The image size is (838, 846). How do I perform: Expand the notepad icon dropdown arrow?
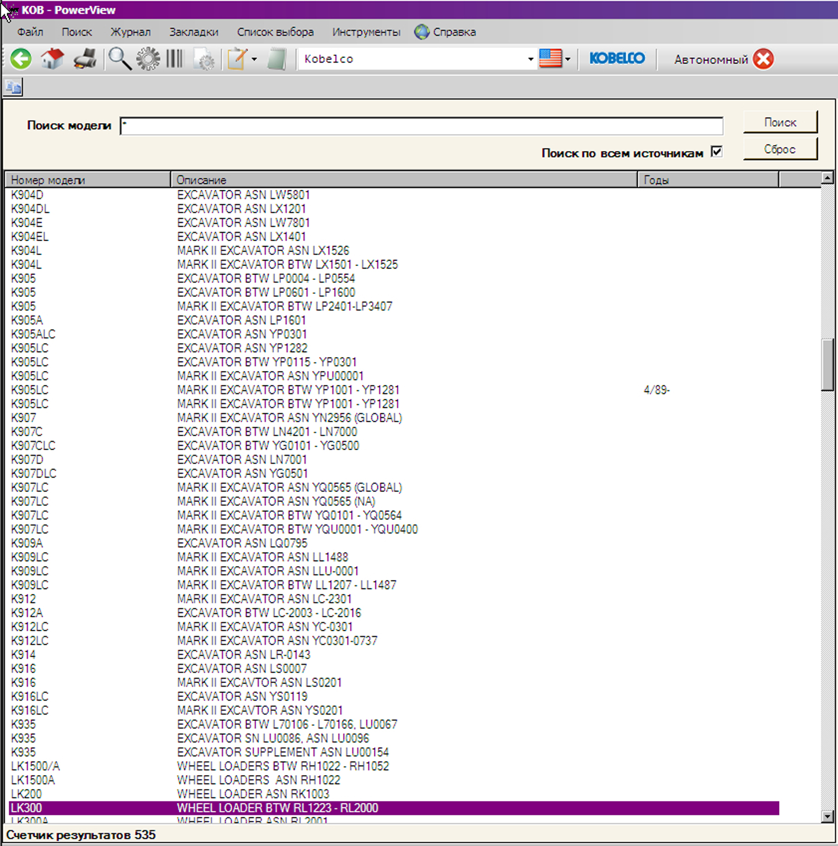coord(254,59)
